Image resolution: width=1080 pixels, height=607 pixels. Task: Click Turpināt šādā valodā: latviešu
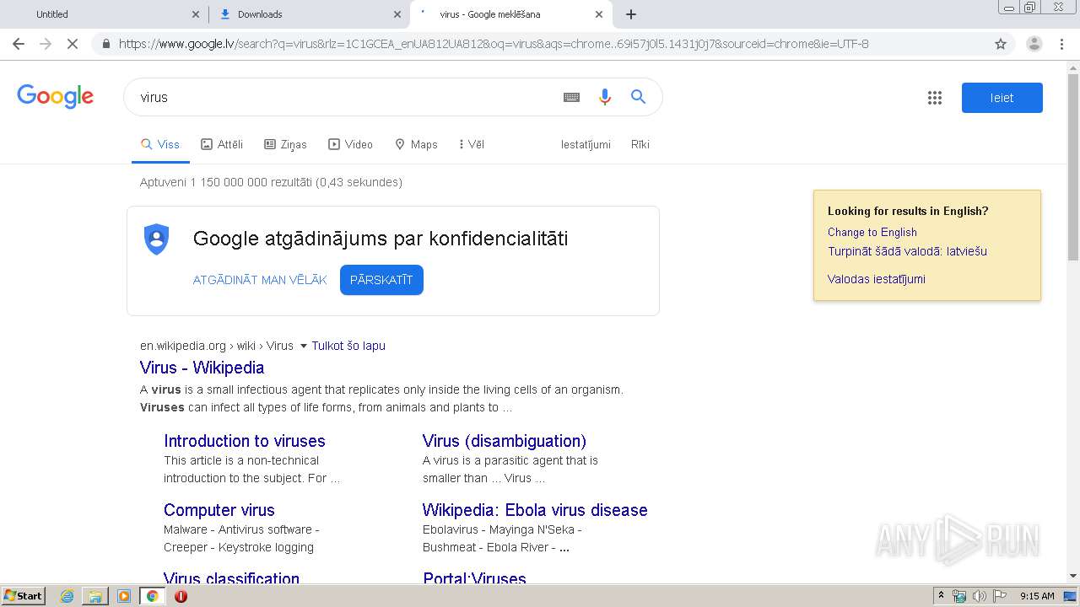tap(907, 251)
